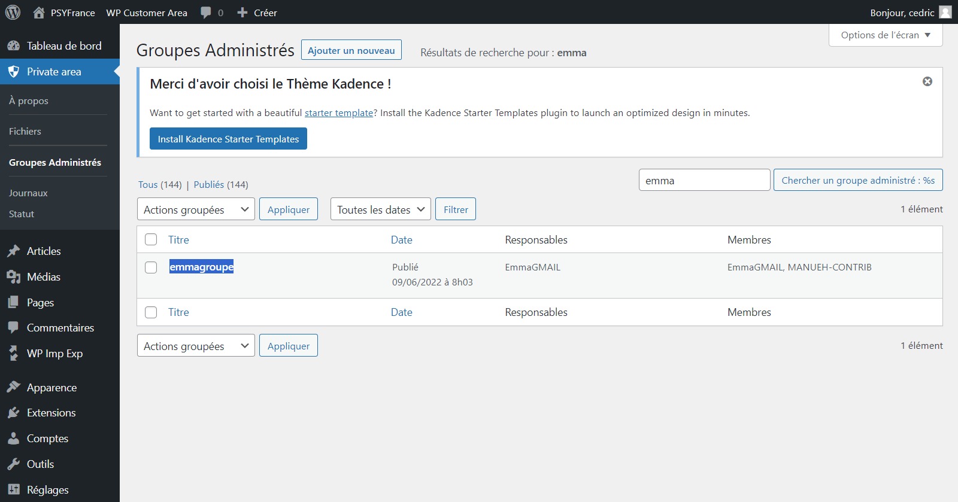Go to Extensions plugin menu
958x502 pixels.
coord(51,413)
